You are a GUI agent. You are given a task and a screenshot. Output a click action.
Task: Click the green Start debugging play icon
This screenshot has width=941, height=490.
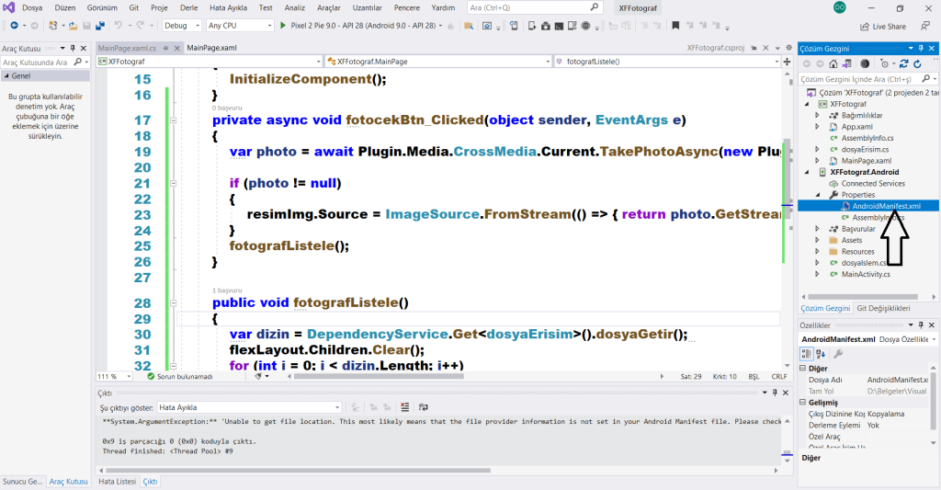(x=283, y=26)
